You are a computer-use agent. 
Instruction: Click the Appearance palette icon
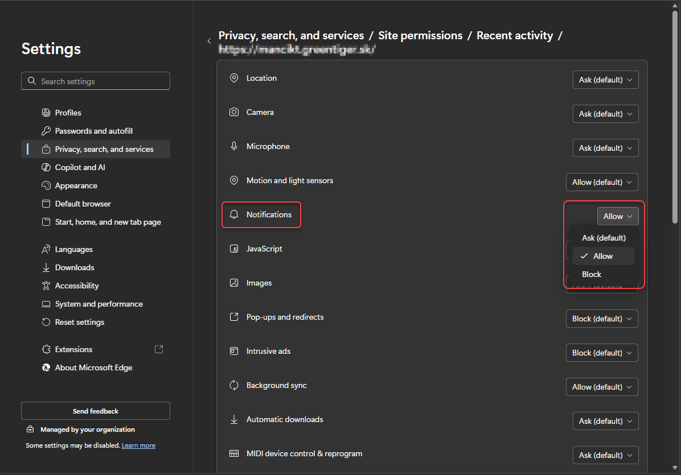click(x=46, y=185)
